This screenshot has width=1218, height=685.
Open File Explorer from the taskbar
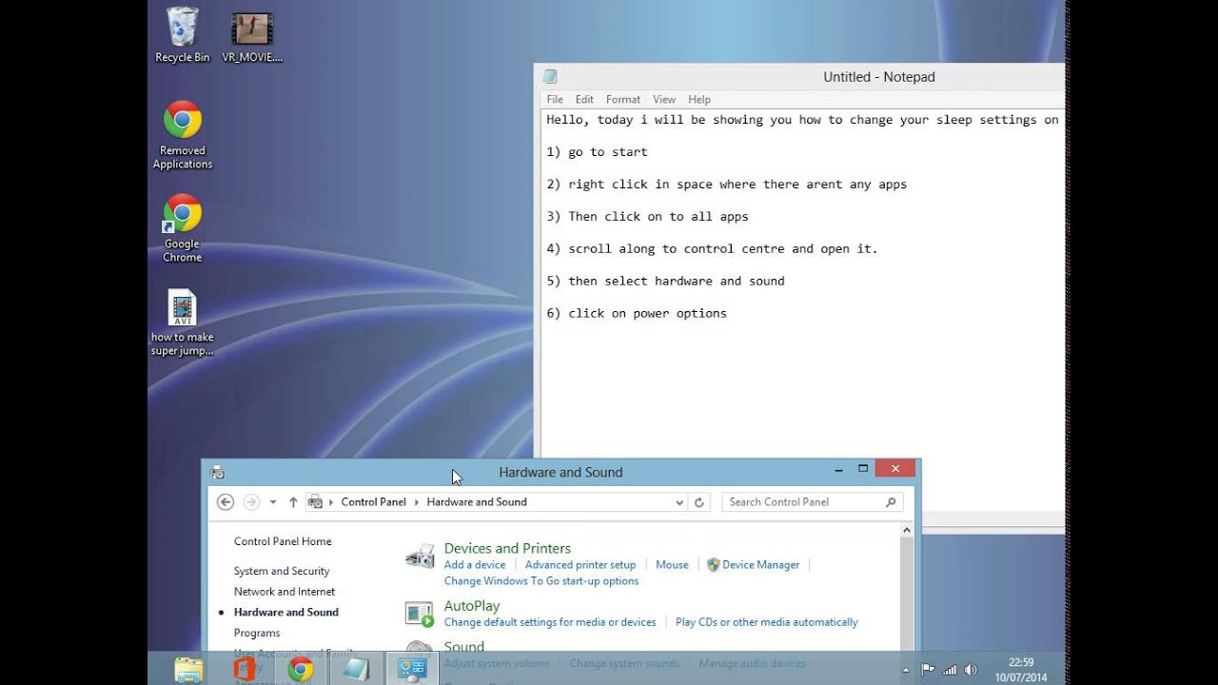(188, 669)
